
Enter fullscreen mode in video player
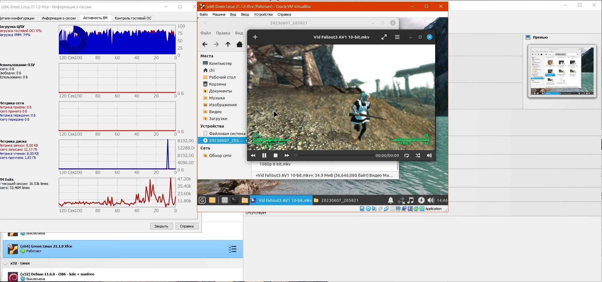[x=384, y=37]
